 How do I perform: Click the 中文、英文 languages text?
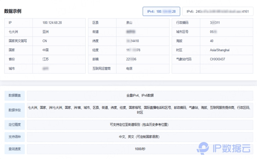[x=139, y=137]
